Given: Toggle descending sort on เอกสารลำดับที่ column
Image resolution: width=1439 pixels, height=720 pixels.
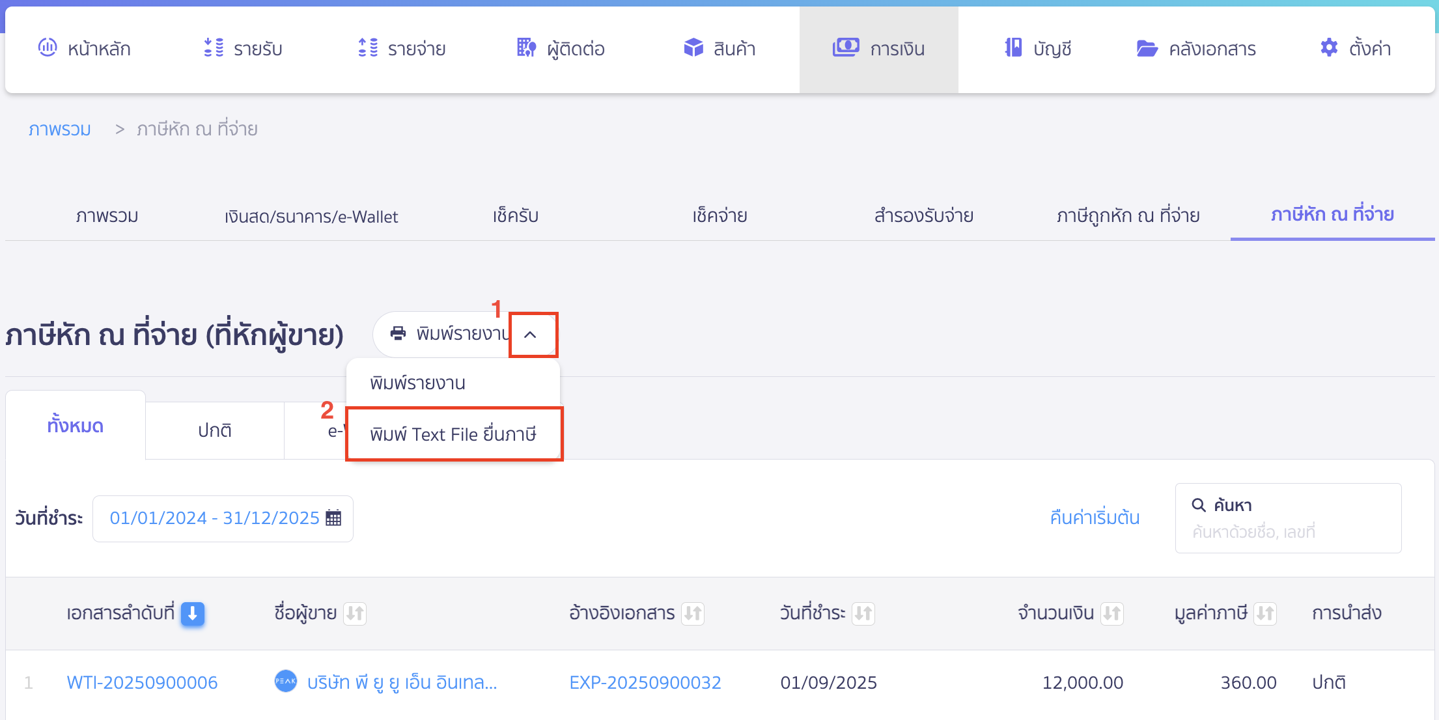Looking at the screenshot, I should click(192, 613).
